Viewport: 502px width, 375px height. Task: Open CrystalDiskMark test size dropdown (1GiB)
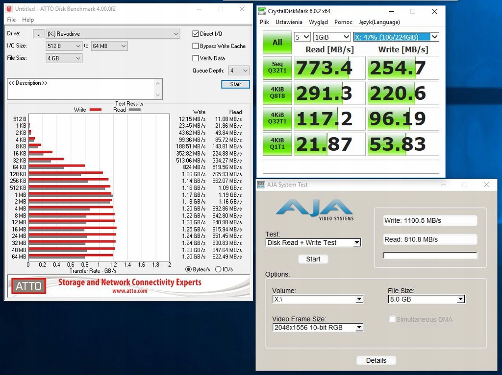332,37
